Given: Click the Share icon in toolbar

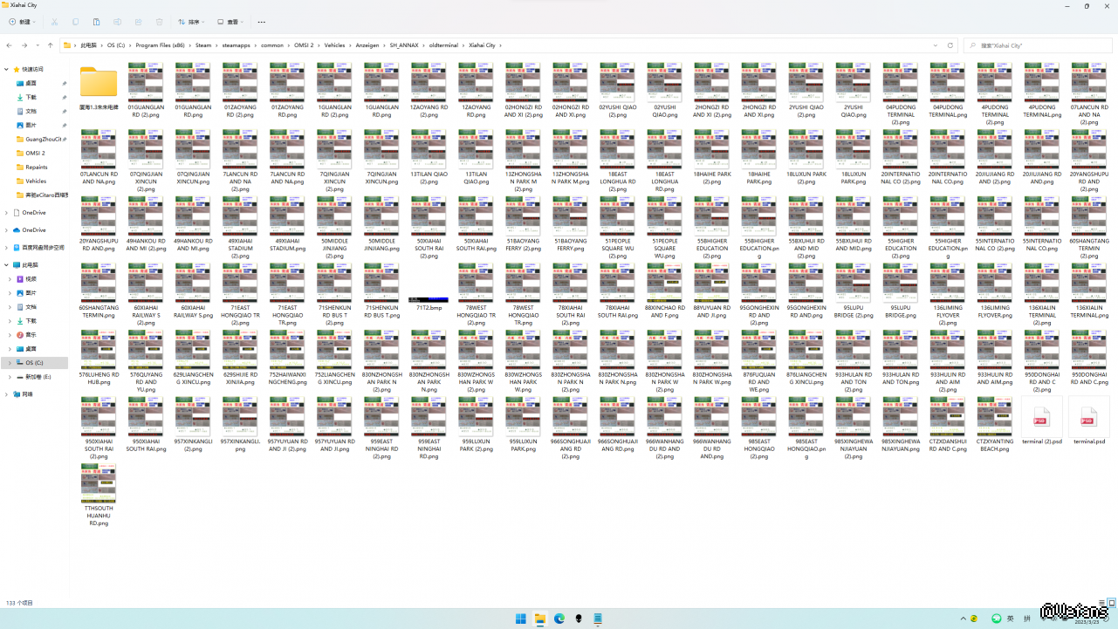Looking at the screenshot, I should pos(138,22).
